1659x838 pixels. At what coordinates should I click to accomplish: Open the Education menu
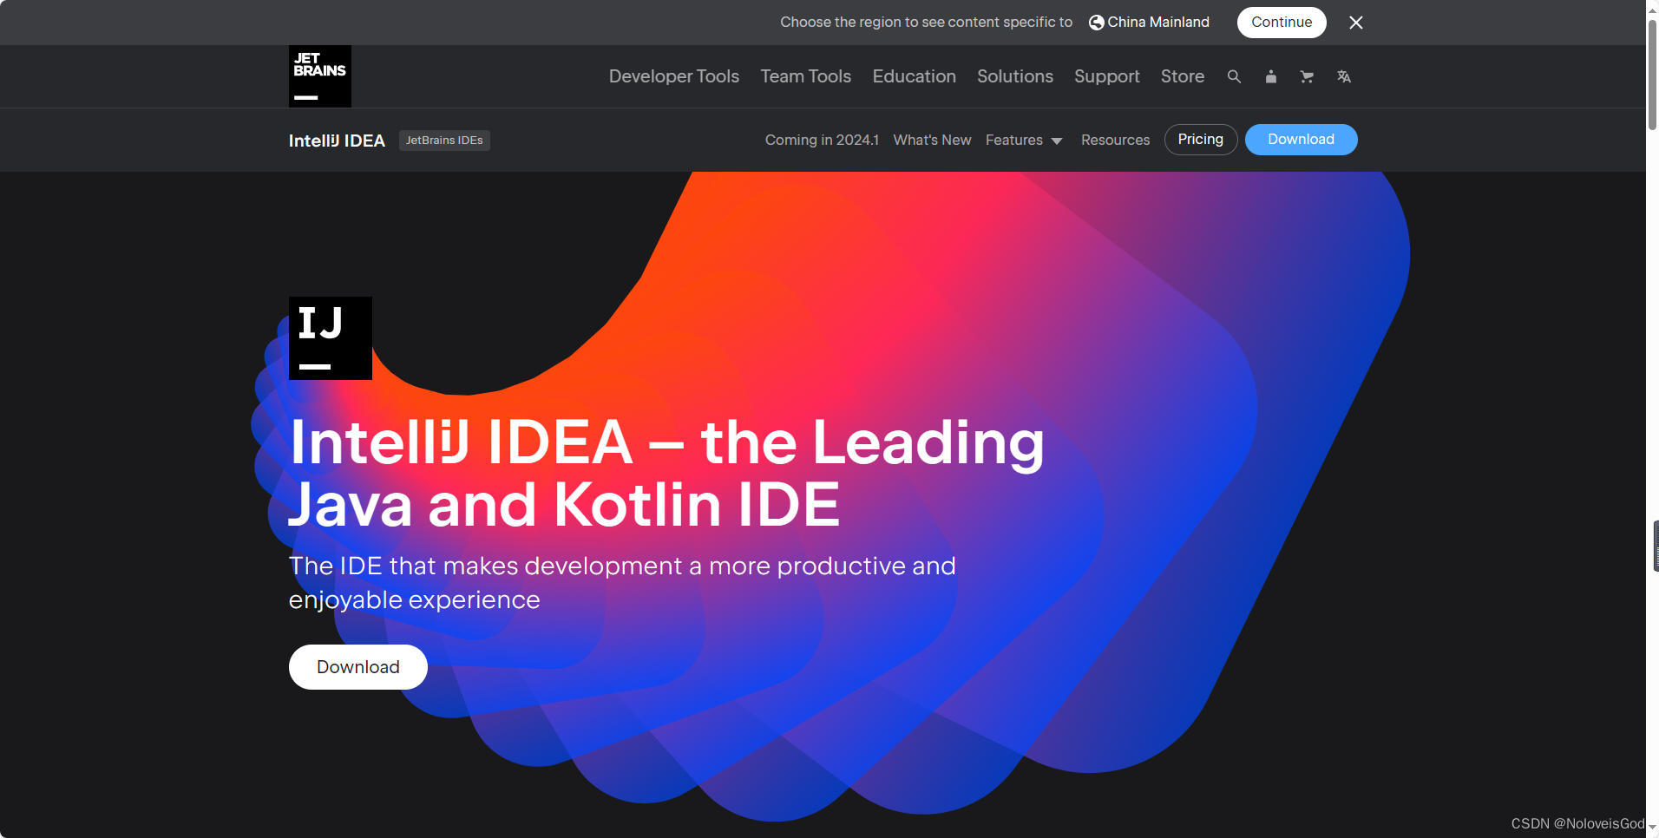915,76
